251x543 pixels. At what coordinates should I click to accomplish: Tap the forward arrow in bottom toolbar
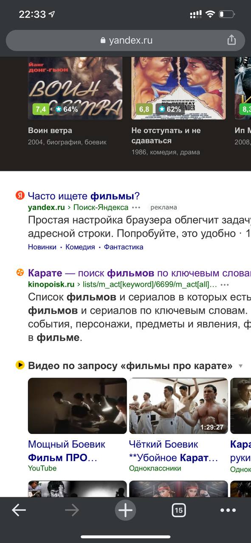pos(72,511)
